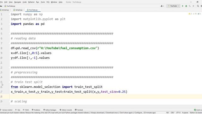Viewport: 202px width, 114px height.
Task: Open the Run tool window
Action: [x=18, y=110]
